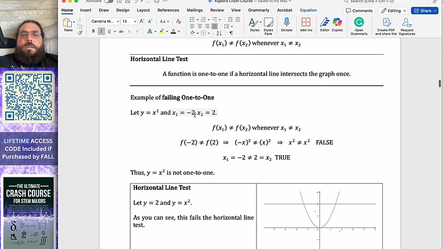
Task: Open the Styles Pane
Action: click(x=268, y=26)
